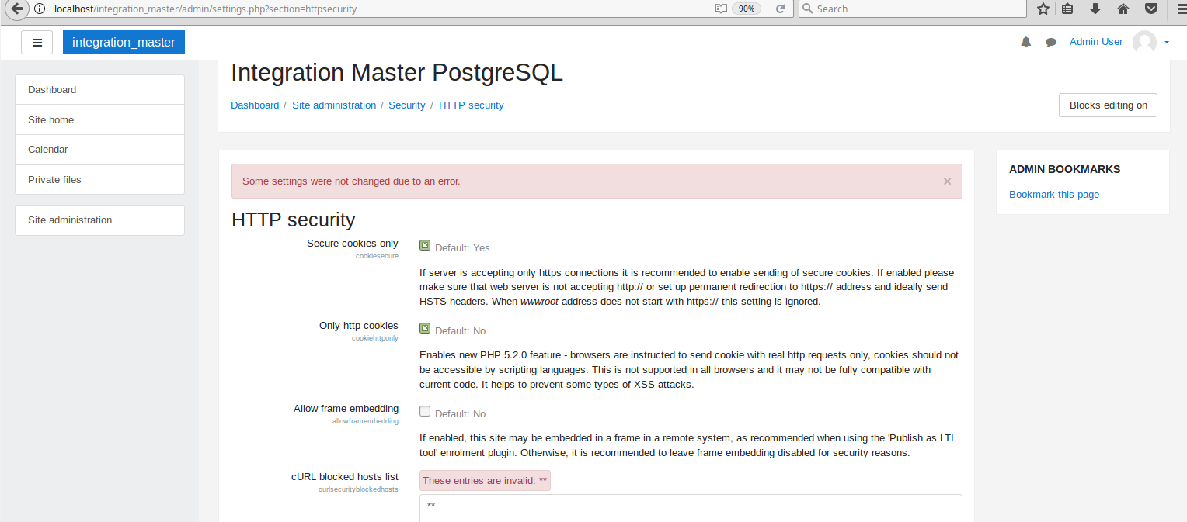This screenshot has width=1187, height=522.
Task: Follow Security breadcrumb link
Action: [x=407, y=105]
